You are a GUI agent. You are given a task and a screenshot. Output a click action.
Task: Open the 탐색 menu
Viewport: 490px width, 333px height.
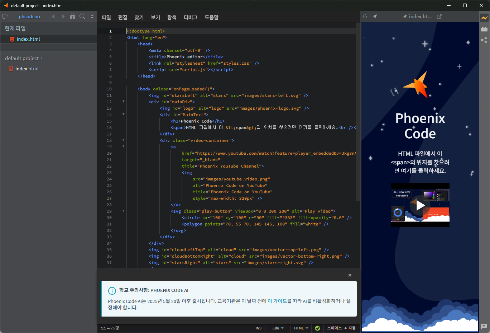[x=172, y=17]
